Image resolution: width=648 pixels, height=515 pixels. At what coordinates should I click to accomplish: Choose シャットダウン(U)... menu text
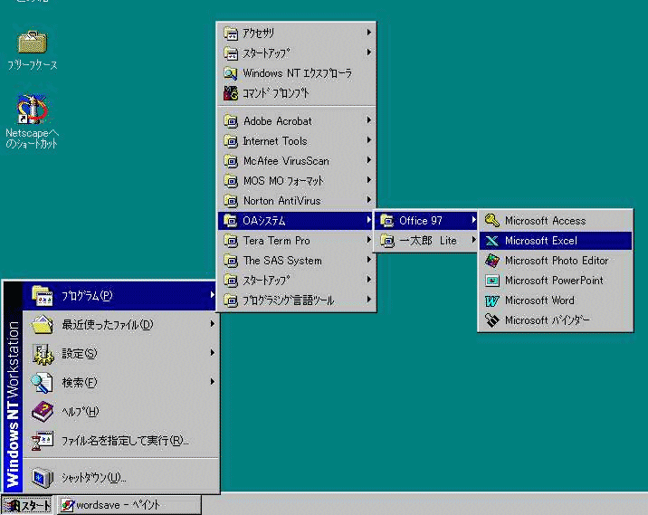(93, 478)
